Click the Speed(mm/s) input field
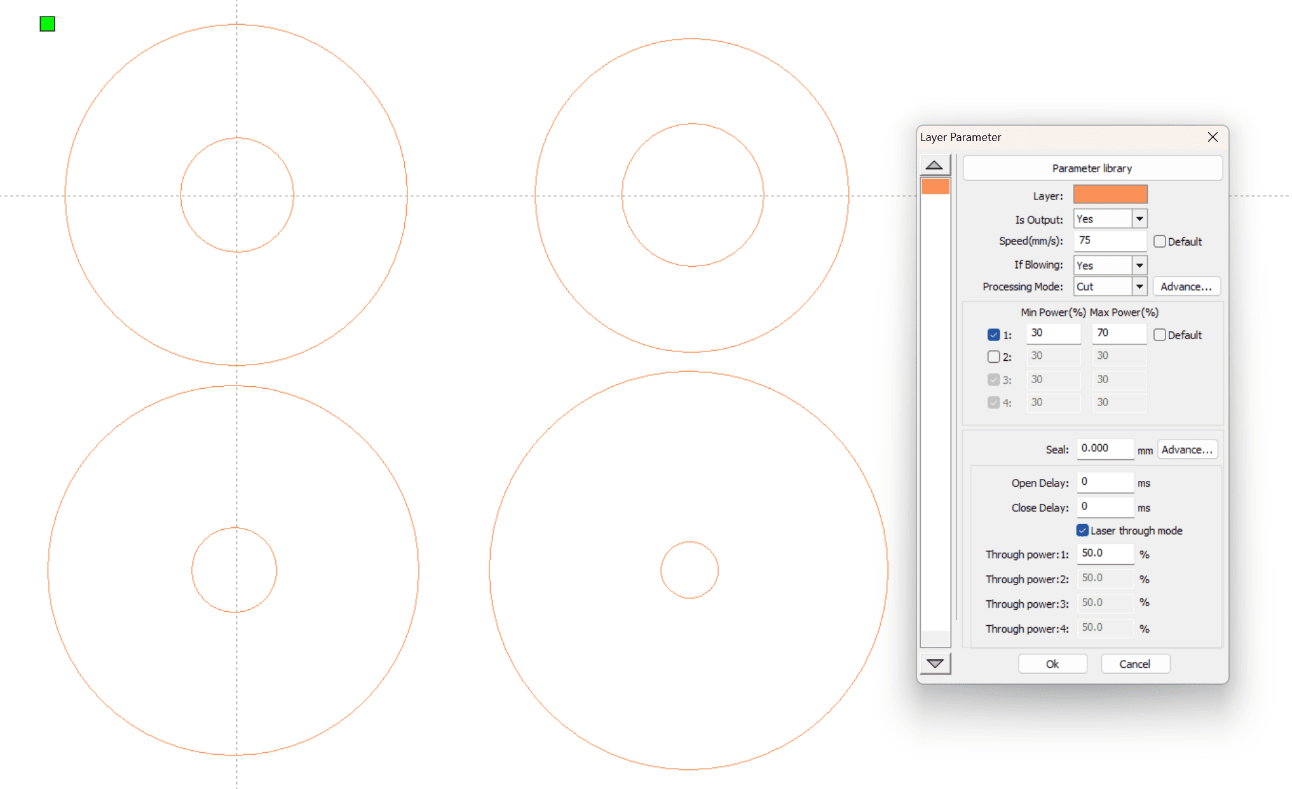Screen dimensions: 1292x789 pyautogui.click(x=1110, y=241)
